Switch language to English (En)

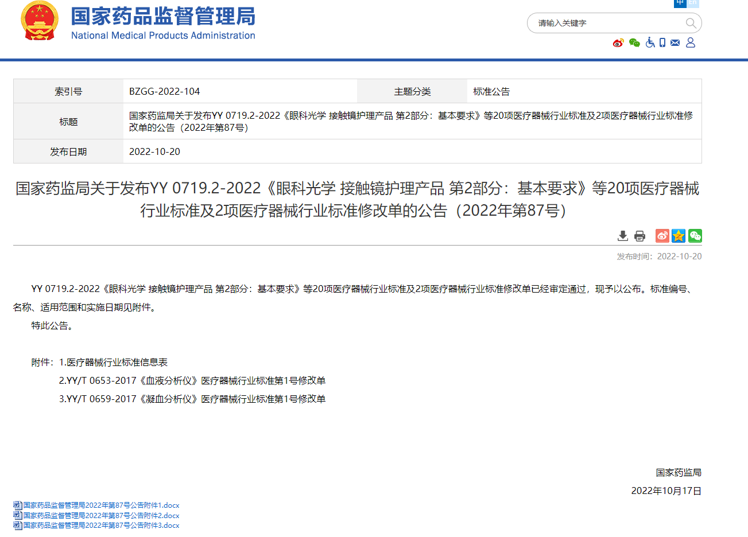click(693, 3)
